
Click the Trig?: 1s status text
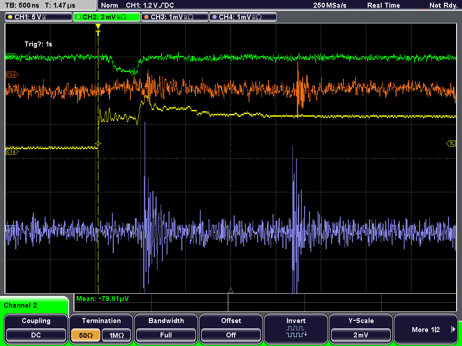tap(38, 44)
